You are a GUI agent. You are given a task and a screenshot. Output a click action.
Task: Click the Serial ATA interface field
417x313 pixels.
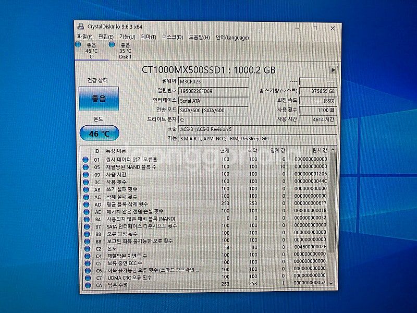coord(213,101)
